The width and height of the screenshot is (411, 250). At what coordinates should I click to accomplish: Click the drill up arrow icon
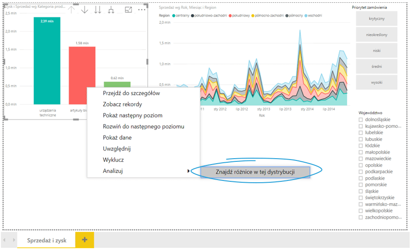pos(71,10)
